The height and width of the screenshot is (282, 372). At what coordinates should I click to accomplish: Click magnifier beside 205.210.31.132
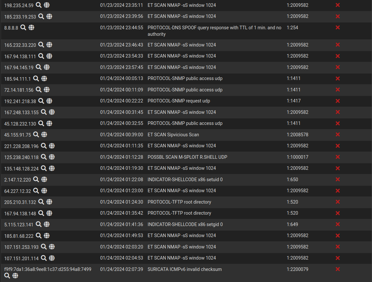pyautogui.click(x=41, y=202)
